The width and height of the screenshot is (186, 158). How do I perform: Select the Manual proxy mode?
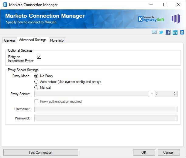pyautogui.click(x=36, y=88)
